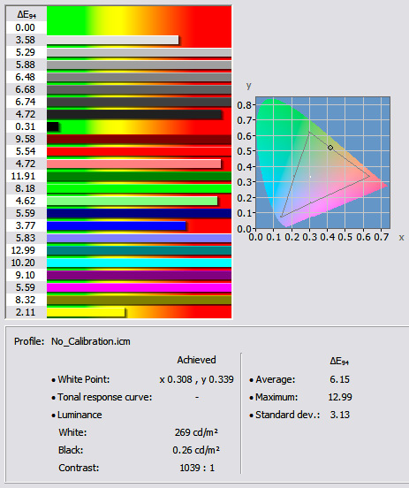Select the contrast ratio 1039 : 1
Viewport: 409px width, 488px height.
[x=197, y=468]
